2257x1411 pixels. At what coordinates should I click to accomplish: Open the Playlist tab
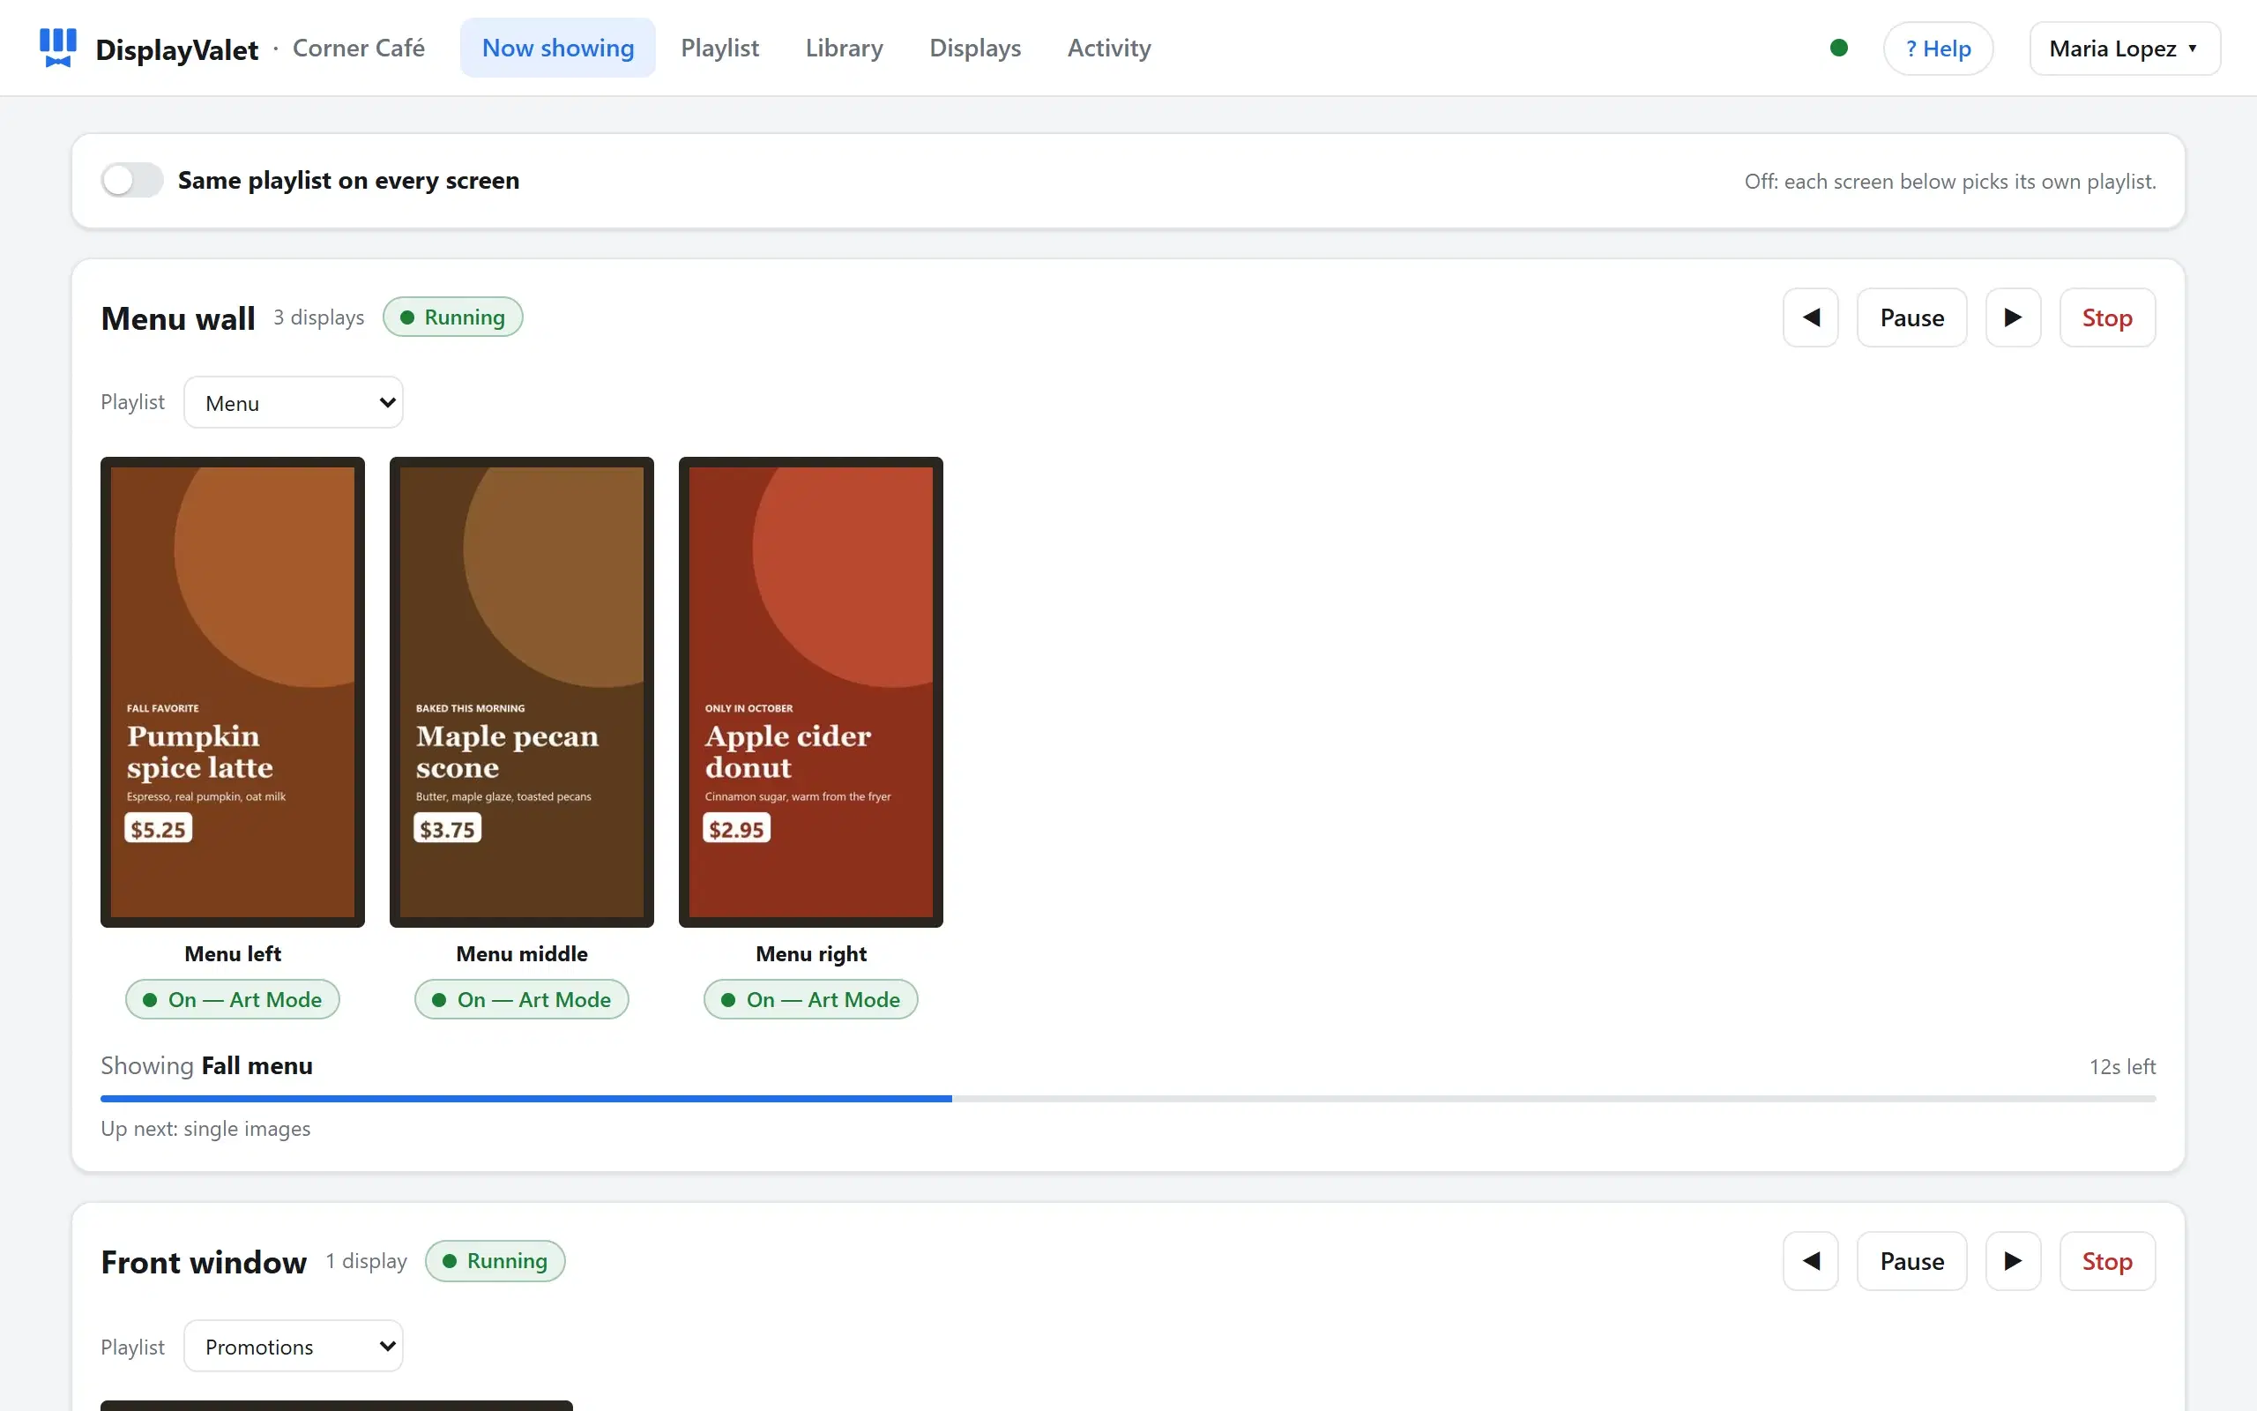pos(719,48)
